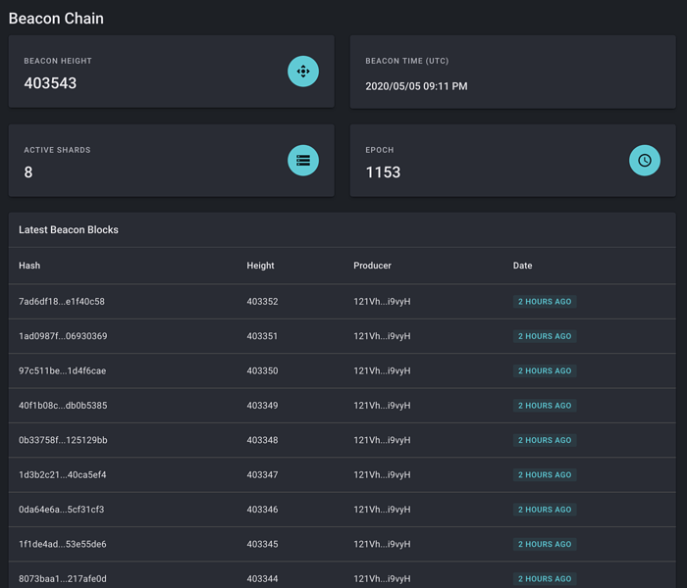Screen dimensions: 687x588
Task: Open producer of block 403345
Action: [x=382, y=544]
